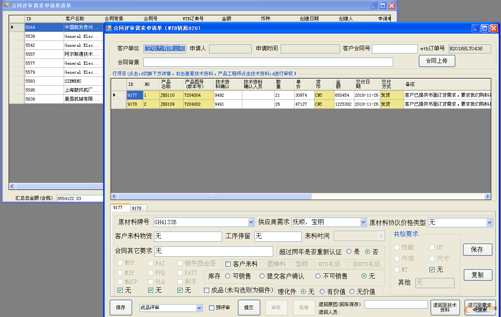Screen dimensions: 501x317
Task: Choose the 提交客户确认 radio option
Action: [261, 276]
